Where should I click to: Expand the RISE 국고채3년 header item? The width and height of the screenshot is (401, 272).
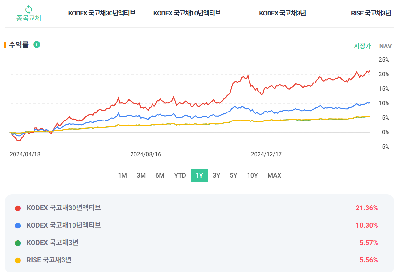[371, 13]
